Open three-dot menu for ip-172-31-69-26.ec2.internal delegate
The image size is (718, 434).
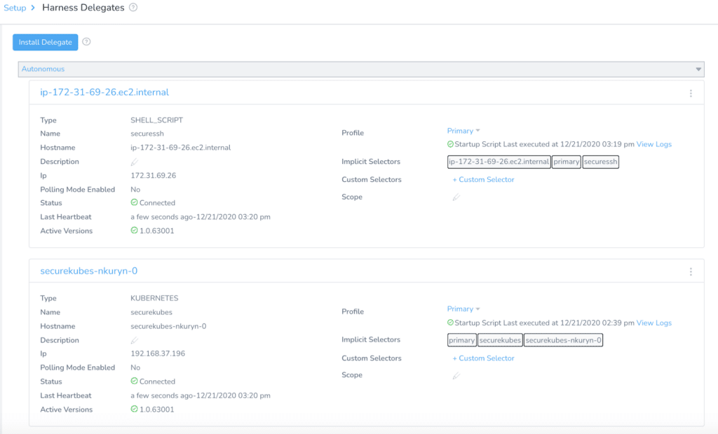click(691, 93)
